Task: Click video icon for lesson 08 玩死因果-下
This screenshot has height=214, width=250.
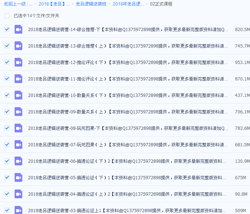Action: tap(18, 128)
